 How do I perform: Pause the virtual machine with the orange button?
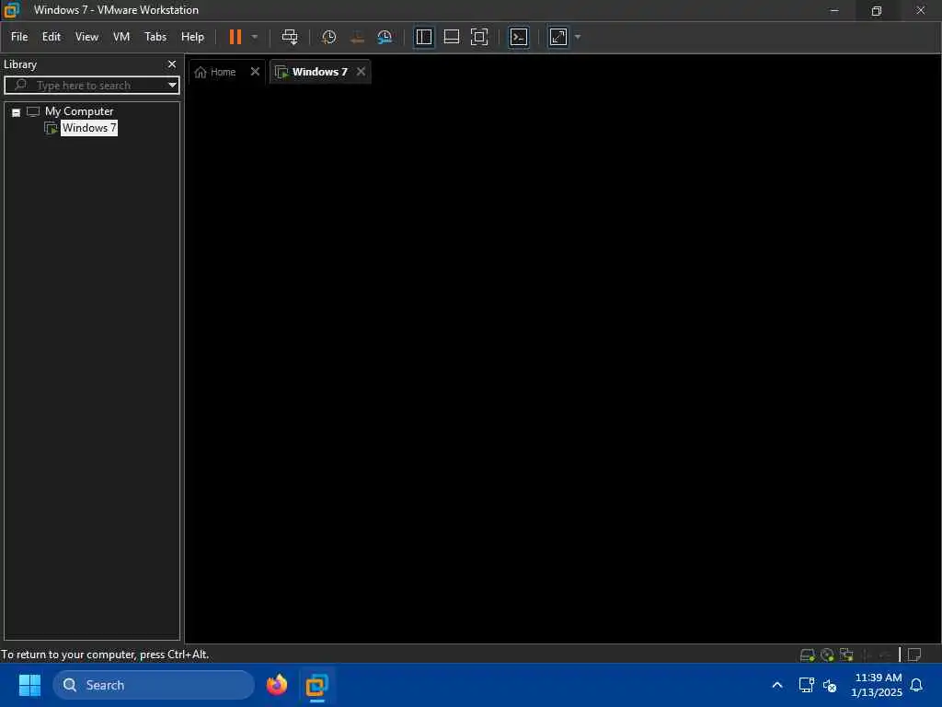pos(235,37)
